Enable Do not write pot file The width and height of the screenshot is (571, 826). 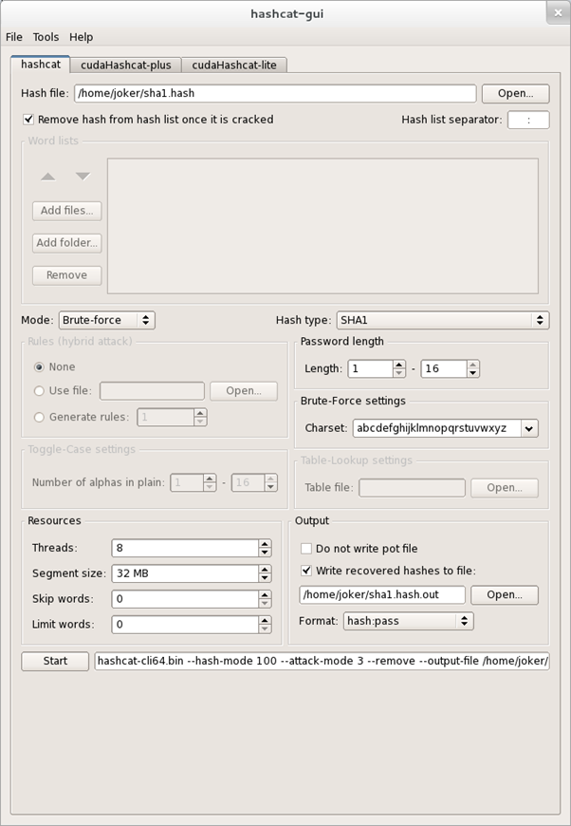tap(306, 548)
